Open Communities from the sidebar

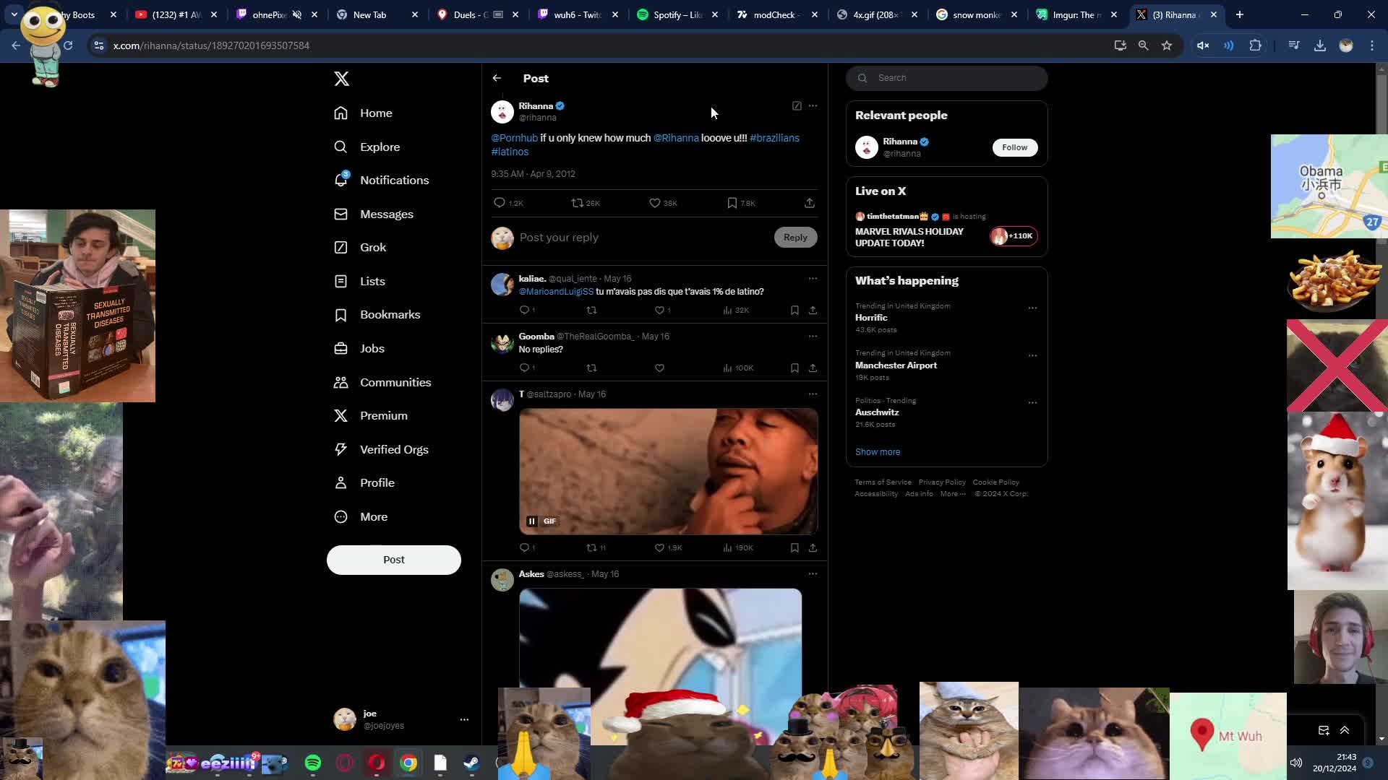[382, 383]
